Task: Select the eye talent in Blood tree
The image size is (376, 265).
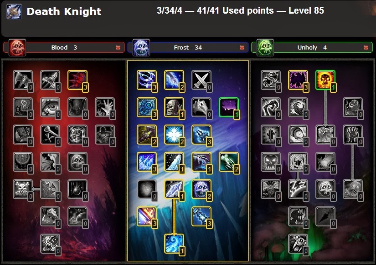Action: (50, 107)
